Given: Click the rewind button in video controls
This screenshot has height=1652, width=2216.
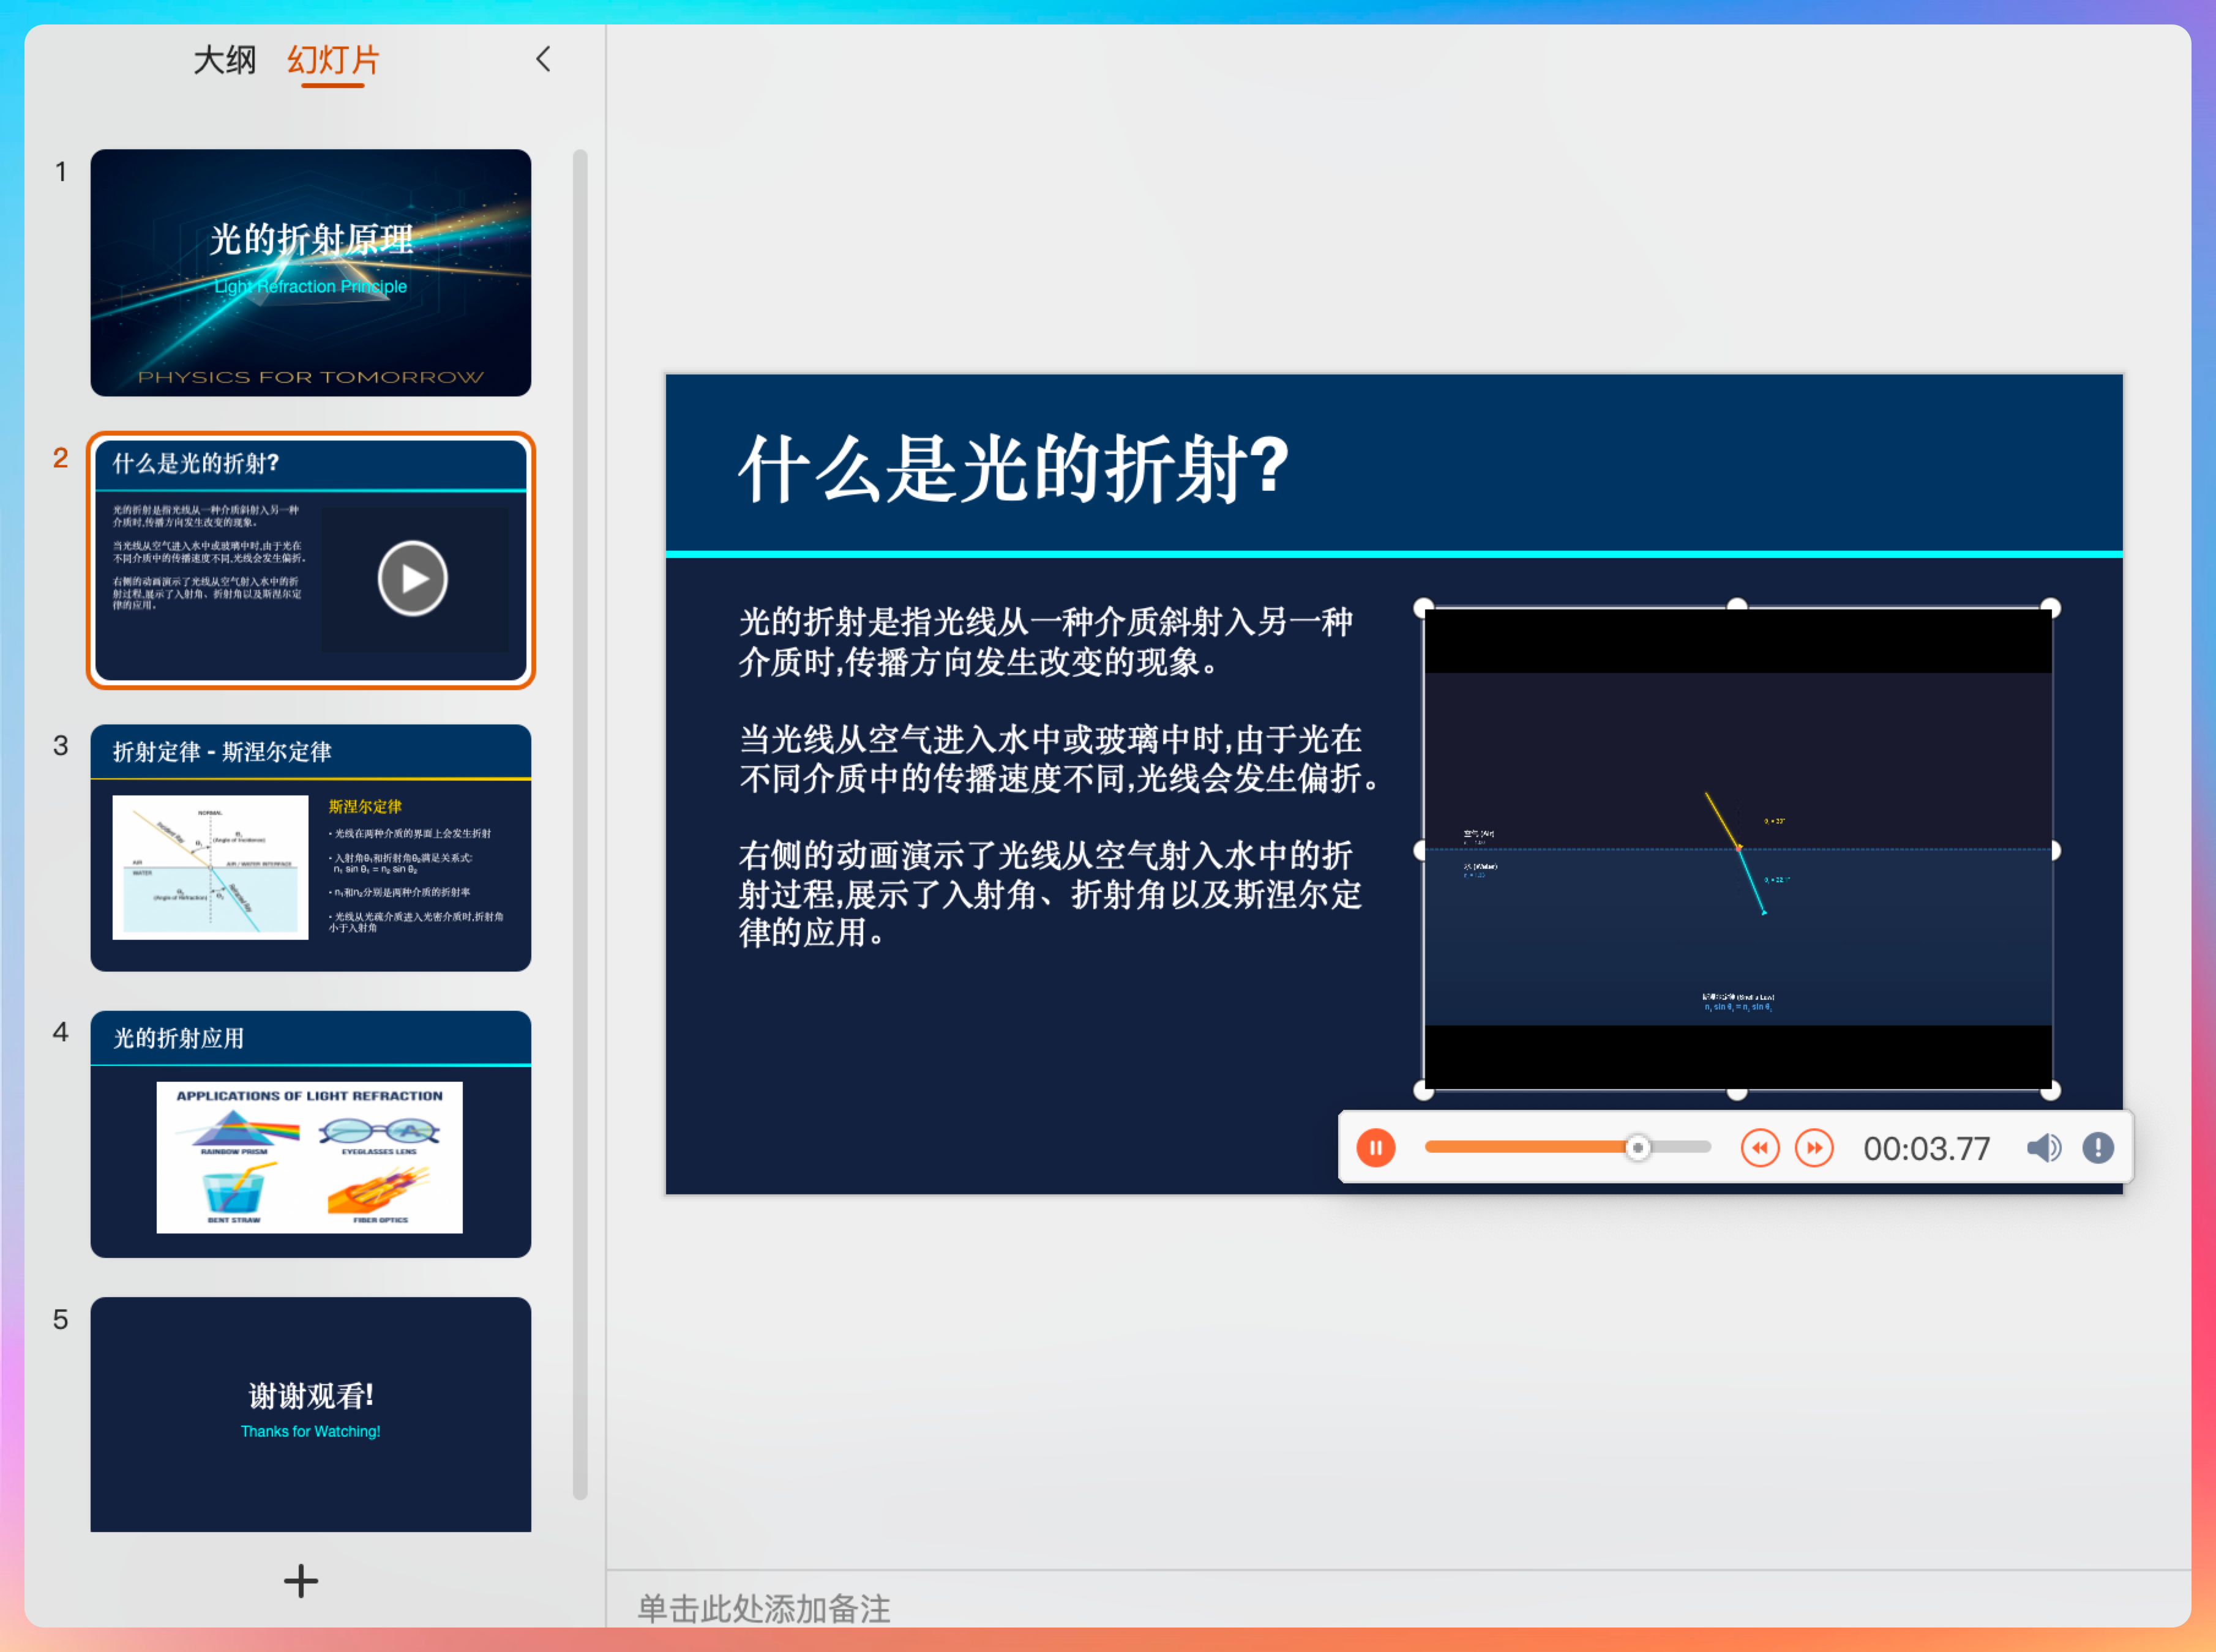Looking at the screenshot, I should click(x=1760, y=1148).
